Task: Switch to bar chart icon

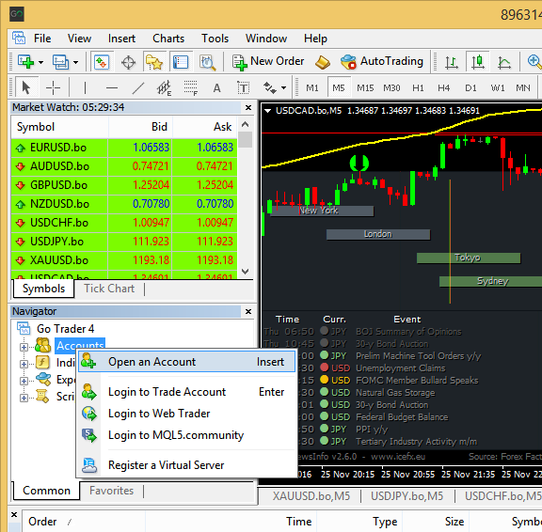Action: click(x=451, y=62)
